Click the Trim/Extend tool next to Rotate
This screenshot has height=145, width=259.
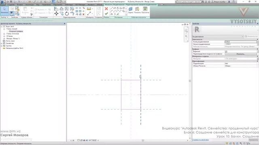(72, 13)
